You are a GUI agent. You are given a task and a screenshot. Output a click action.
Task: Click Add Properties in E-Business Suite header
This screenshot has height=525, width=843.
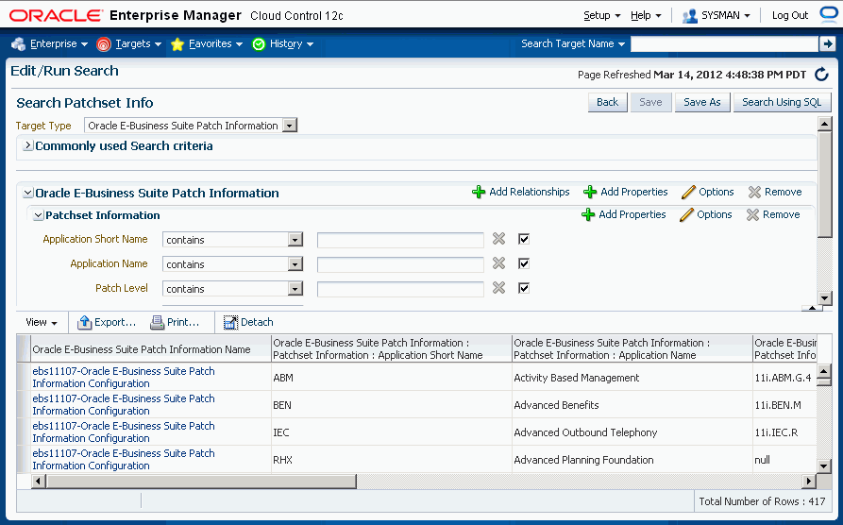click(626, 192)
